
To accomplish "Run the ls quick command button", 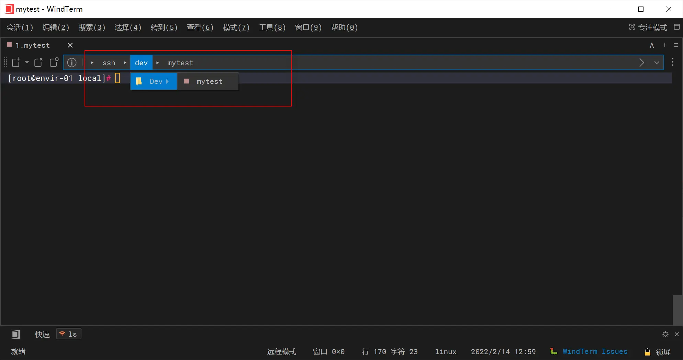I will [x=69, y=334].
